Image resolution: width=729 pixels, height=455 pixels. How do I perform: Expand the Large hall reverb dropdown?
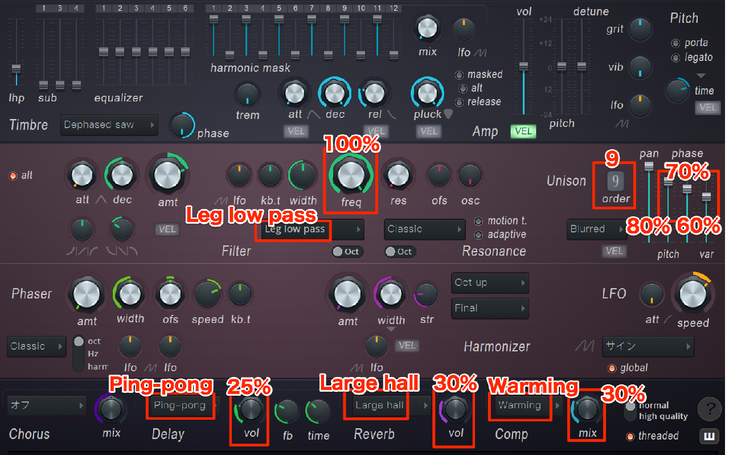click(387, 405)
